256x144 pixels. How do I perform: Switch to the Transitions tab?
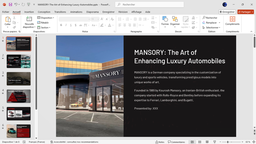click(60, 12)
